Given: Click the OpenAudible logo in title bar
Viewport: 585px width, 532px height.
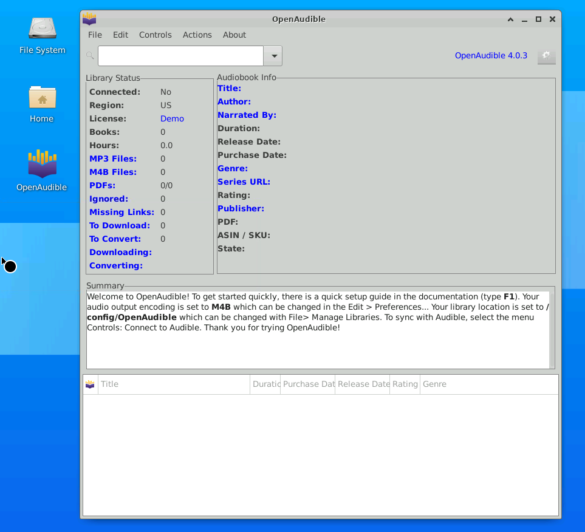Looking at the screenshot, I should pos(89,19).
